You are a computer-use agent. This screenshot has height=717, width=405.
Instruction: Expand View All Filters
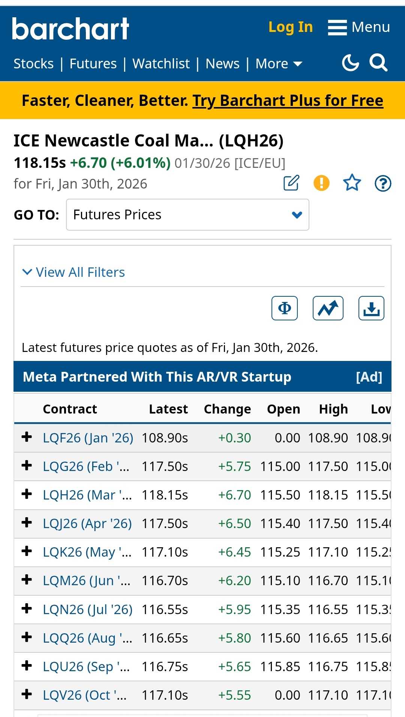coord(73,272)
